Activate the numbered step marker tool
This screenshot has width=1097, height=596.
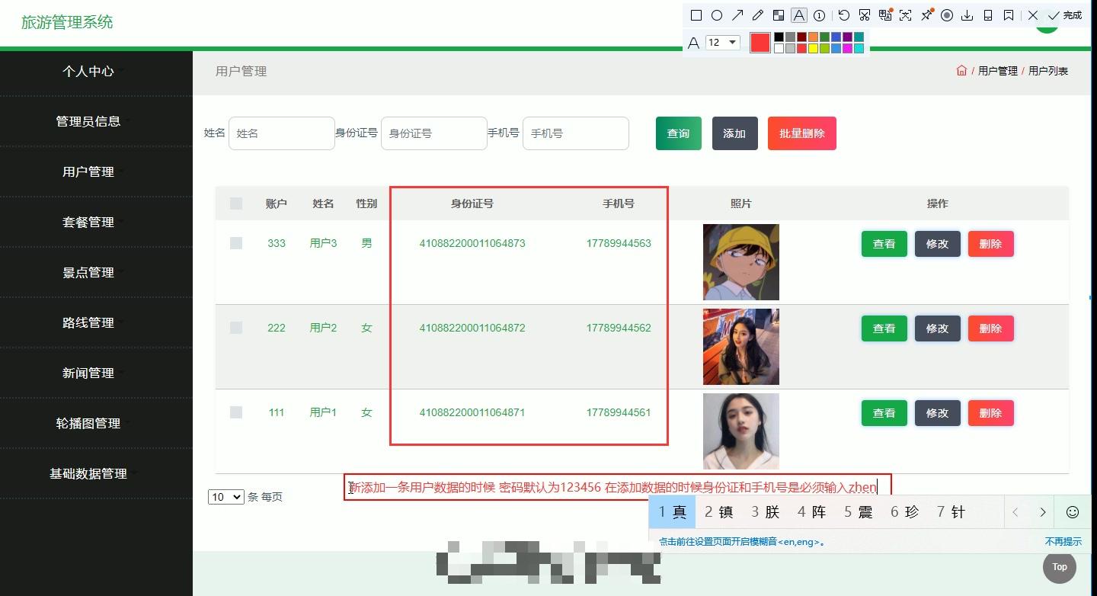[819, 14]
